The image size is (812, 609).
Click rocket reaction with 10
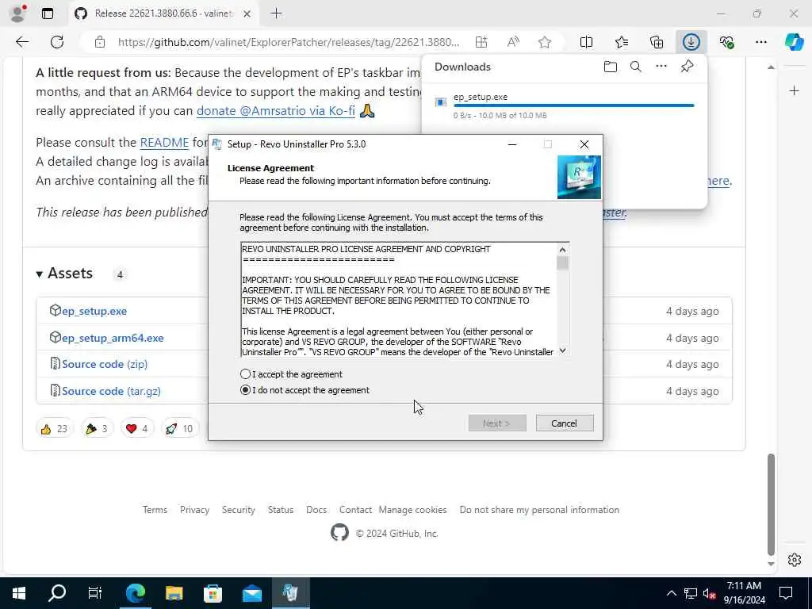pyautogui.click(x=180, y=428)
